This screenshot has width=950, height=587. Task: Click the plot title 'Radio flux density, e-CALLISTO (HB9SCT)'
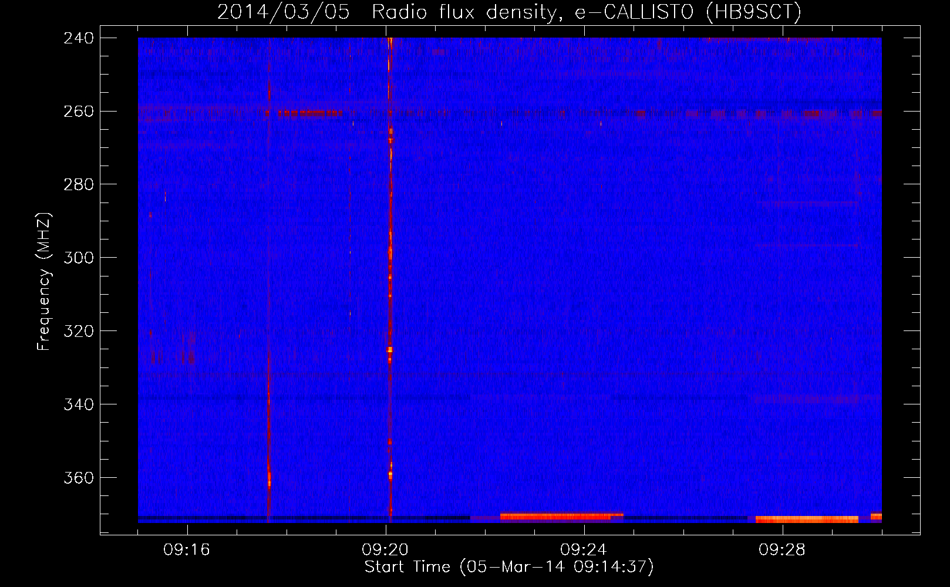pos(587,12)
